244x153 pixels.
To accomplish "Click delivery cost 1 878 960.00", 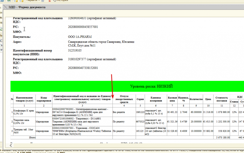I will pyautogui.click(x=221, y=112).
